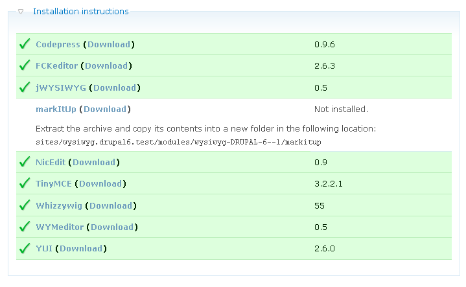Click Download next to TinyMCE
This screenshot has width=466, height=287.
coord(100,183)
